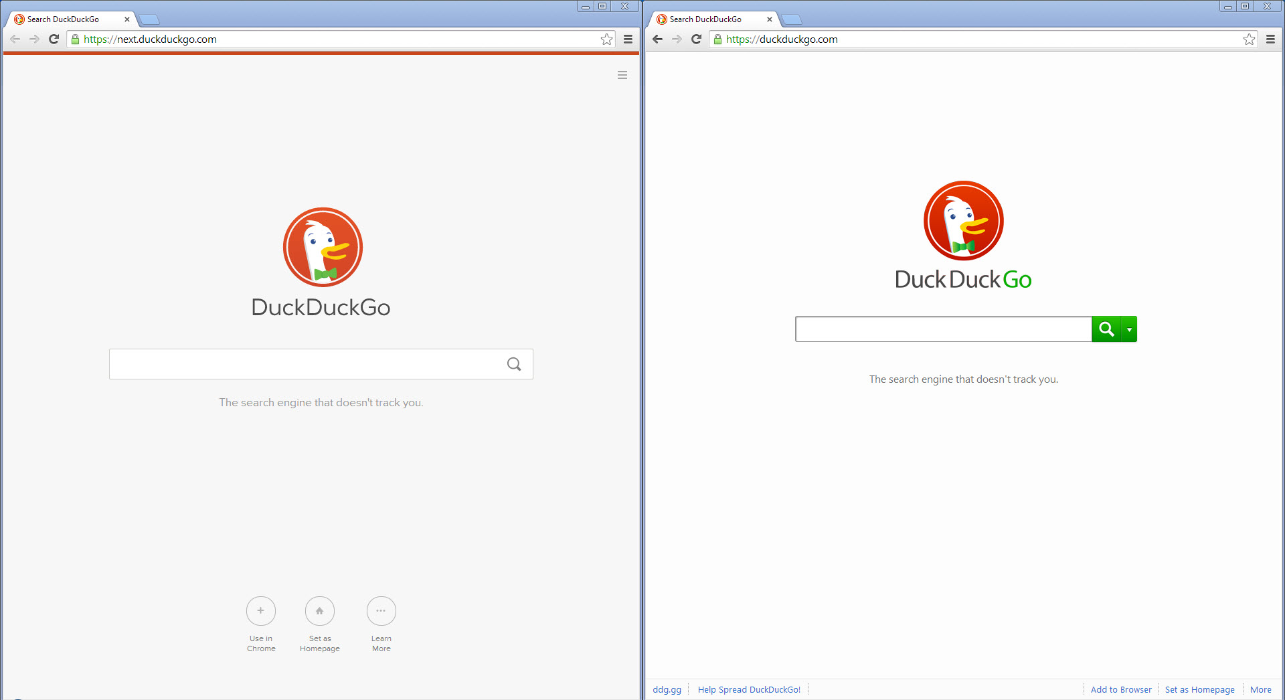Image resolution: width=1285 pixels, height=700 pixels.
Task: Open new tab in right browser window
Action: coord(792,19)
